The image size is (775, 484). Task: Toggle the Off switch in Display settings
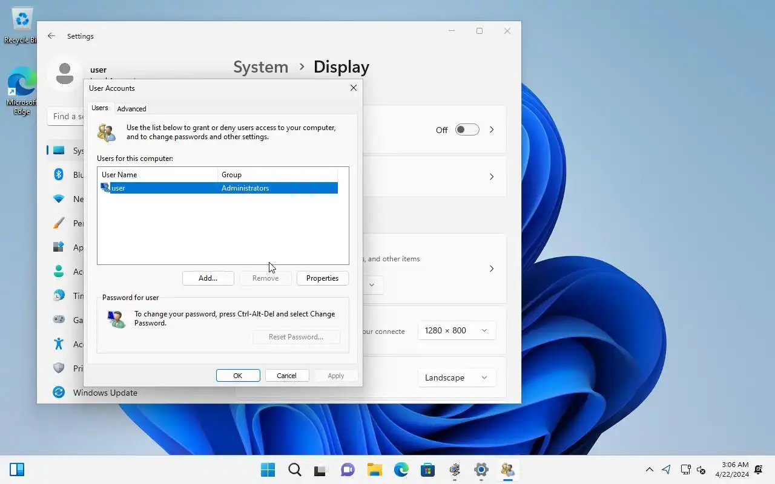point(467,129)
